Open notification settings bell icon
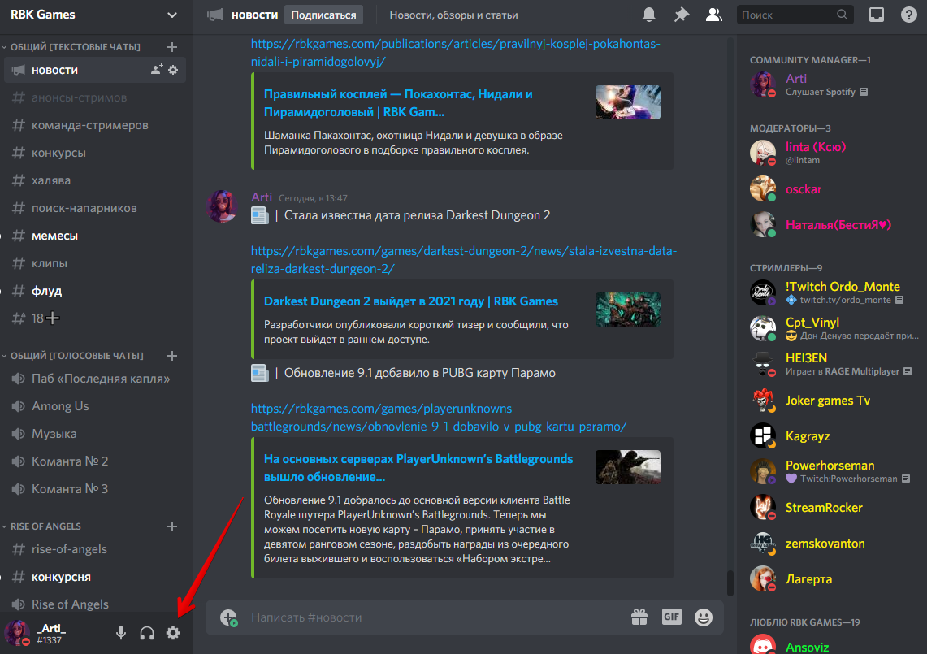This screenshot has width=927, height=654. 649,15
